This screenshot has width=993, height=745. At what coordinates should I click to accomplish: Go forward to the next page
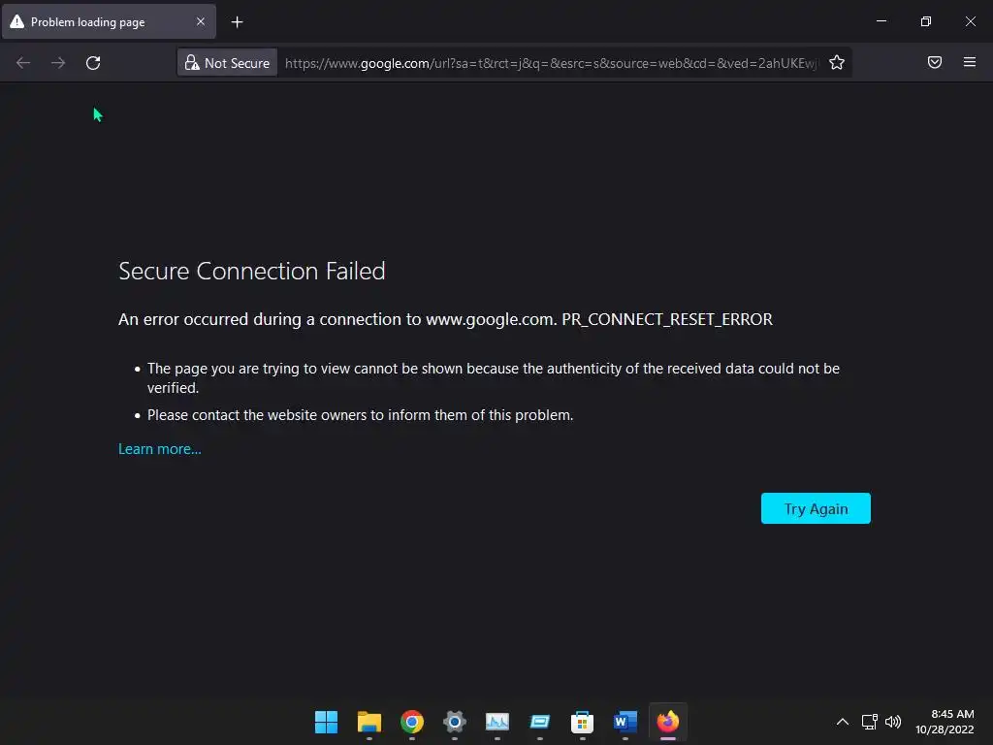coord(58,63)
